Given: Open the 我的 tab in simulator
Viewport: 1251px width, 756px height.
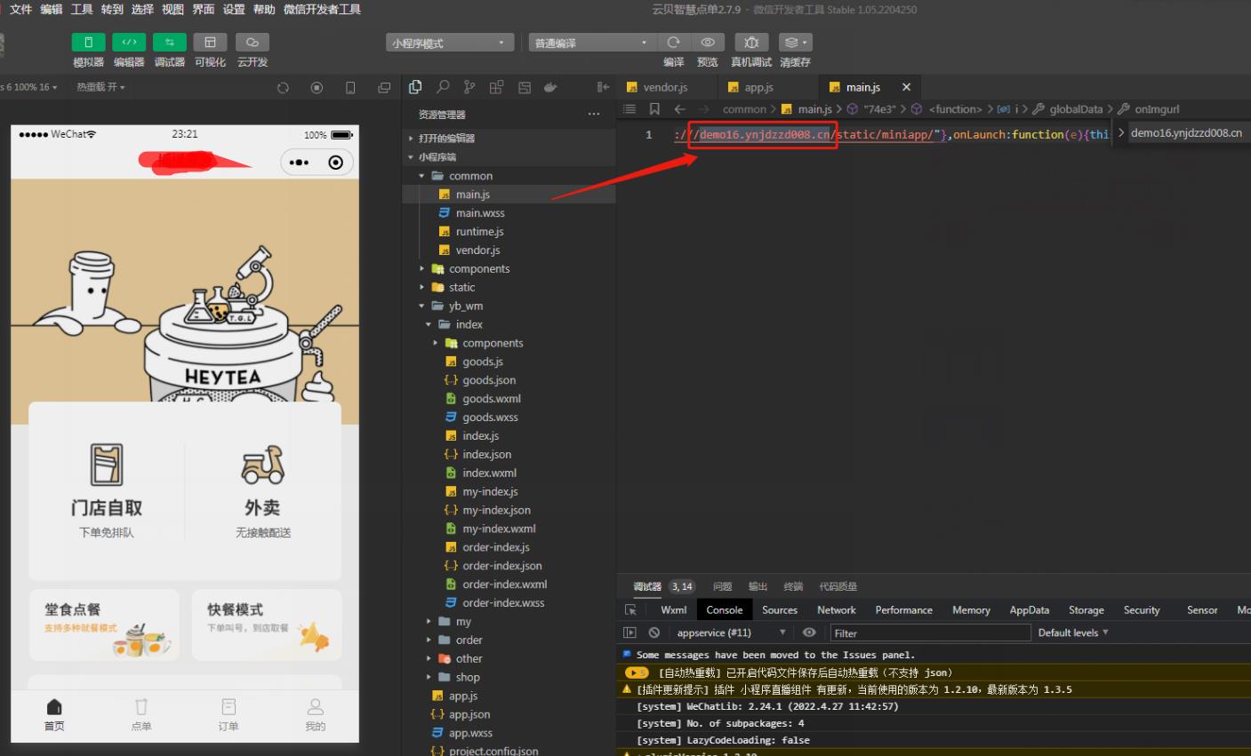Looking at the screenshot, I should (x=316, y=714).
